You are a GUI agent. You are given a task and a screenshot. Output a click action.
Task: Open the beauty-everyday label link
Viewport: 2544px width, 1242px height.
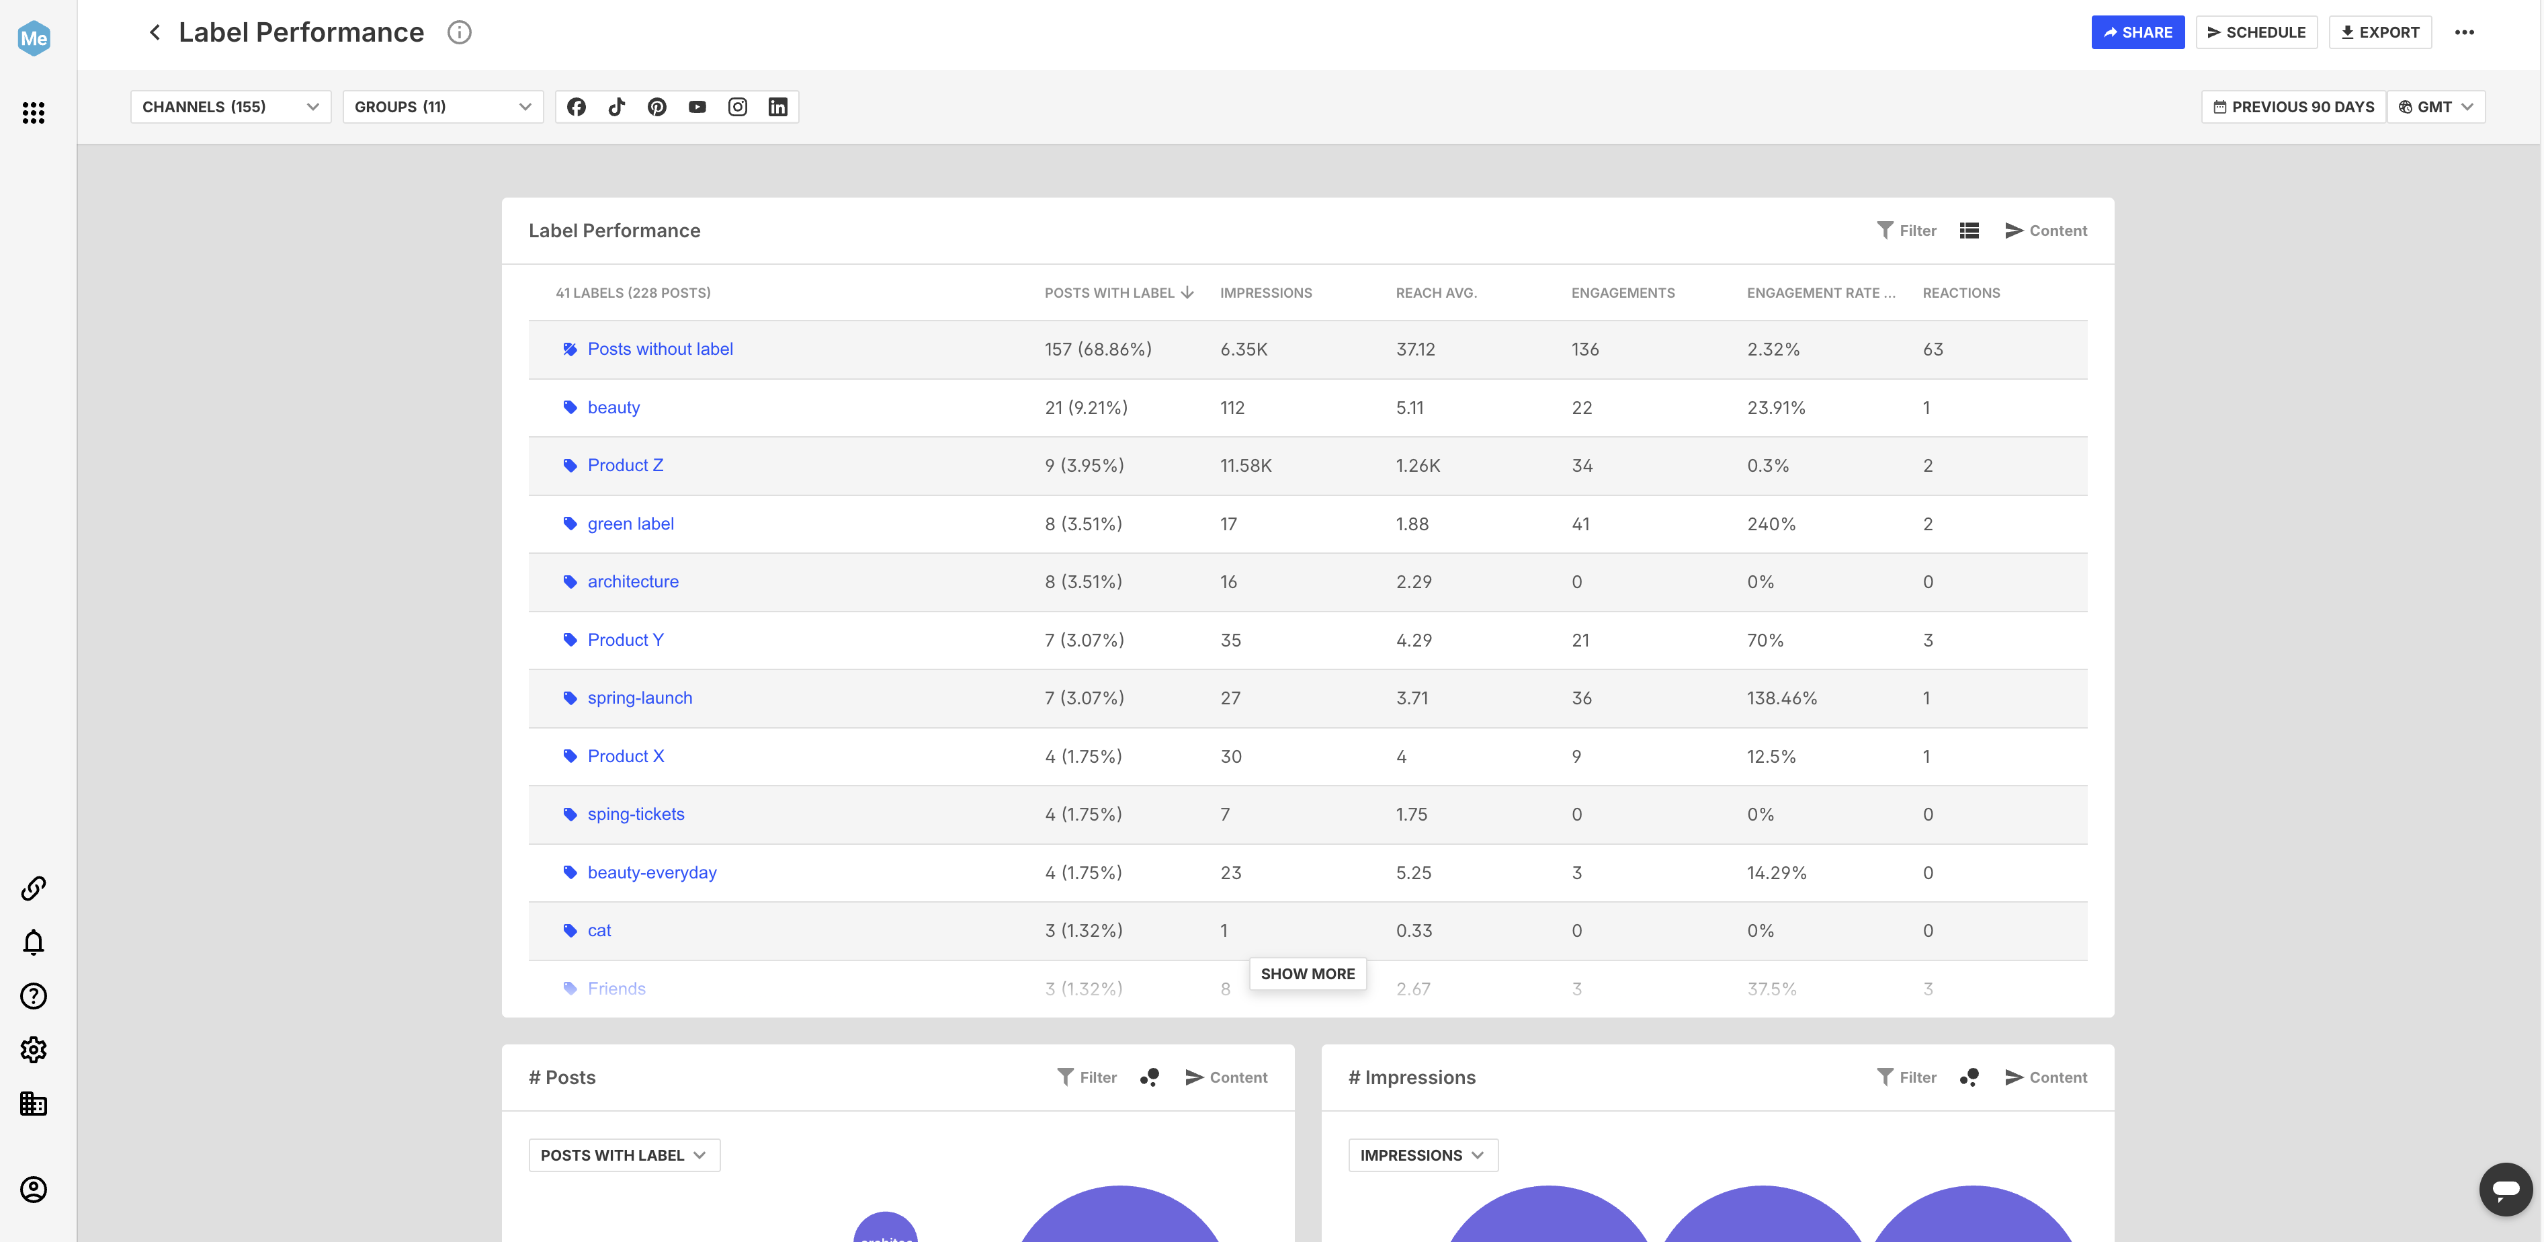coord(652,872)
